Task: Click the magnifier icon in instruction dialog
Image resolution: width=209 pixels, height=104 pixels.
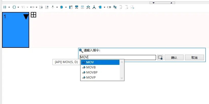Action: click(81, 51)
